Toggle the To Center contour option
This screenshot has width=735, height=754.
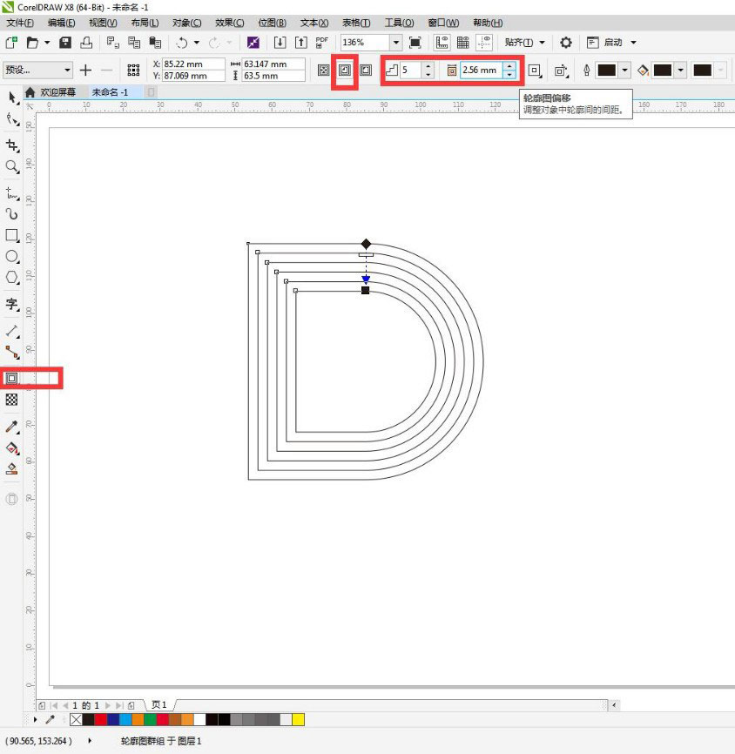pyautogui.click(x=323, y=70)
